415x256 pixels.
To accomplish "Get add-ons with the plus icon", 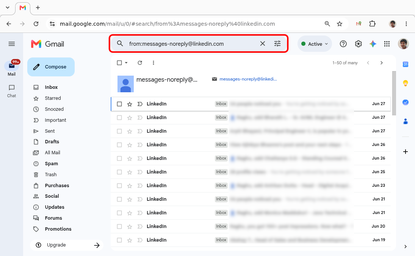I will coord(405,152).
